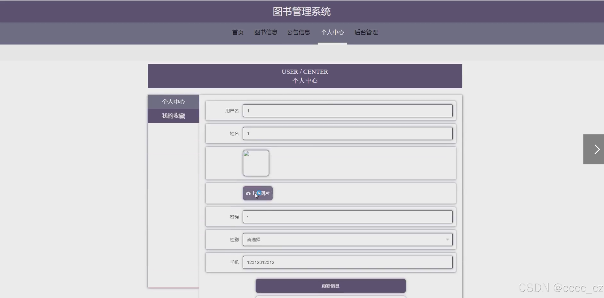The width and height of the screenshot is (604, 298).
Task: Click into the 密码 password field
Action: 347,217
